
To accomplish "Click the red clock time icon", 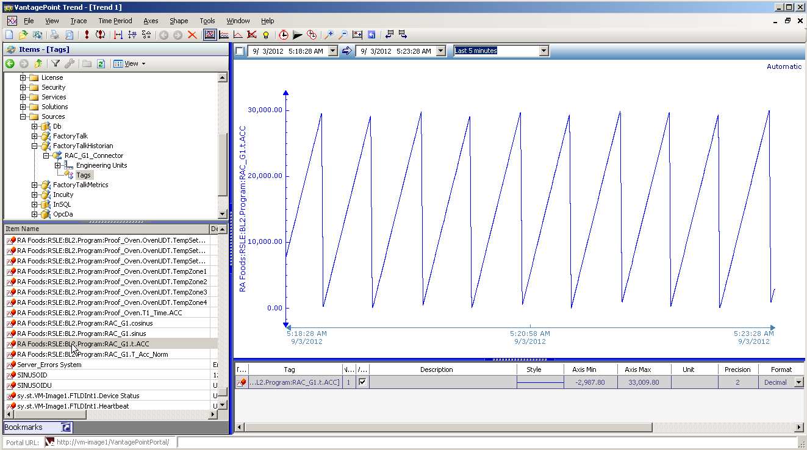I will tap(283, 35).
